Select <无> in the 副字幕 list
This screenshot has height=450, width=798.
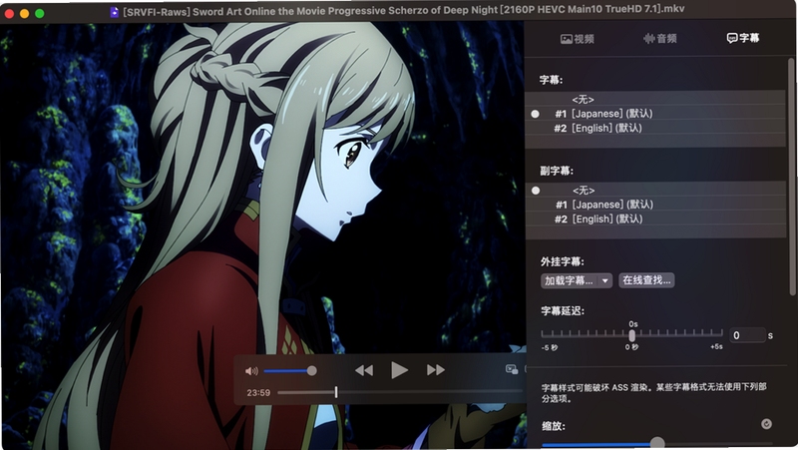[655, 191]
